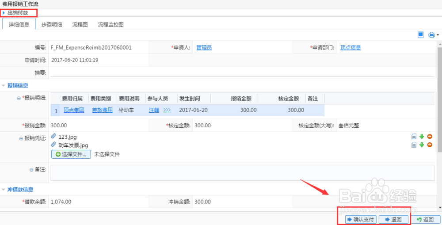Open the 顶点集团 link in row 1

click(74, 110)
